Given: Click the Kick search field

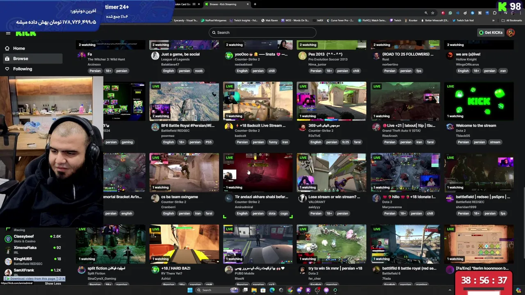Looking at the screenshot, I should (262, 32).
